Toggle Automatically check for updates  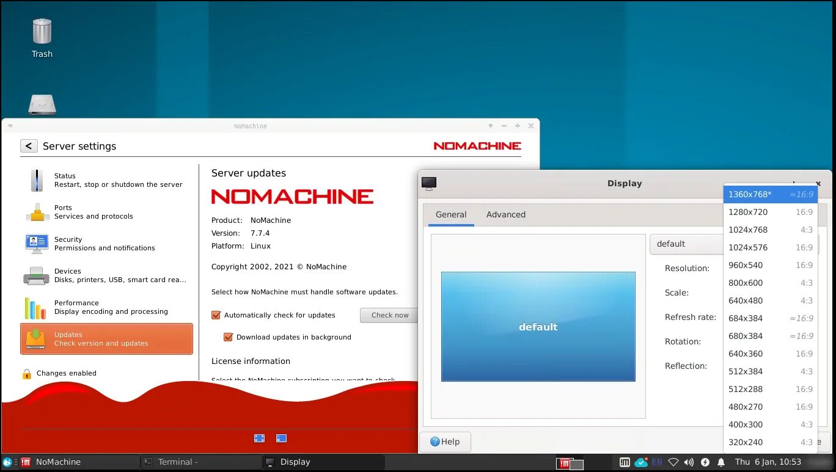coord(216,315)
